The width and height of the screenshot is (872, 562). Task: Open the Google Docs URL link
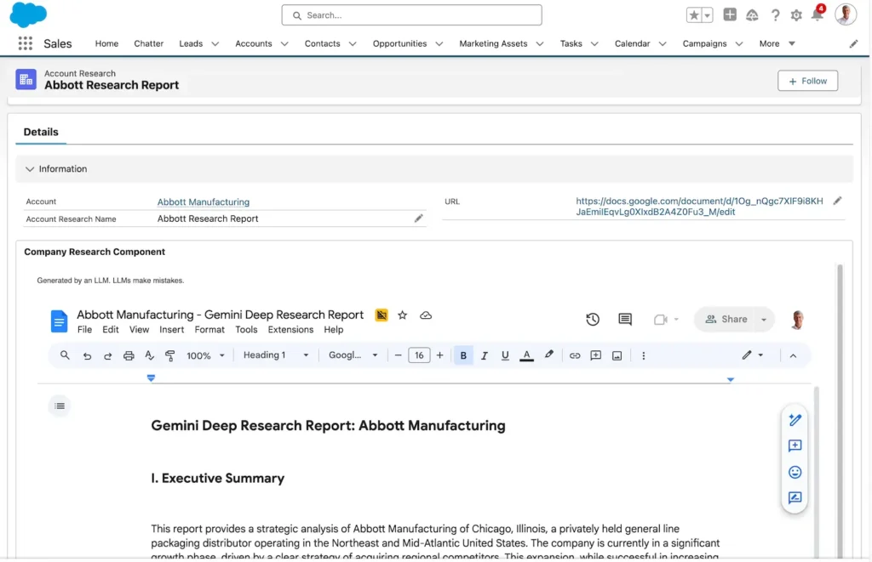699,206
